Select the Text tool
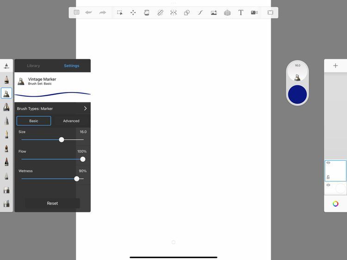Screen dimensions: 347x260 [241, 12]
